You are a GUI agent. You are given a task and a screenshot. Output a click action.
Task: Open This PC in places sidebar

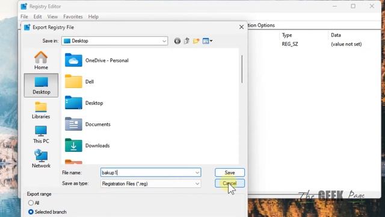[41, 134]
